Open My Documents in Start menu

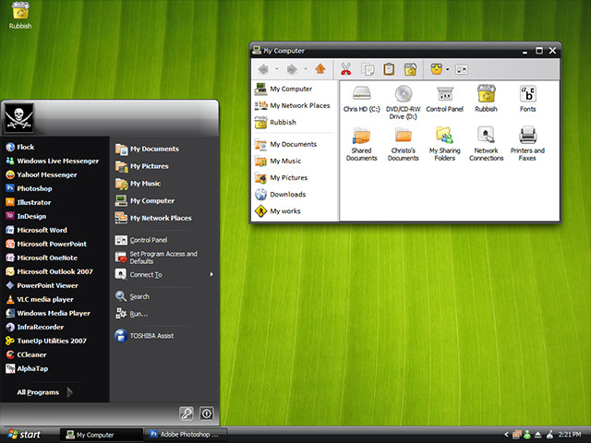pos(147,150)
